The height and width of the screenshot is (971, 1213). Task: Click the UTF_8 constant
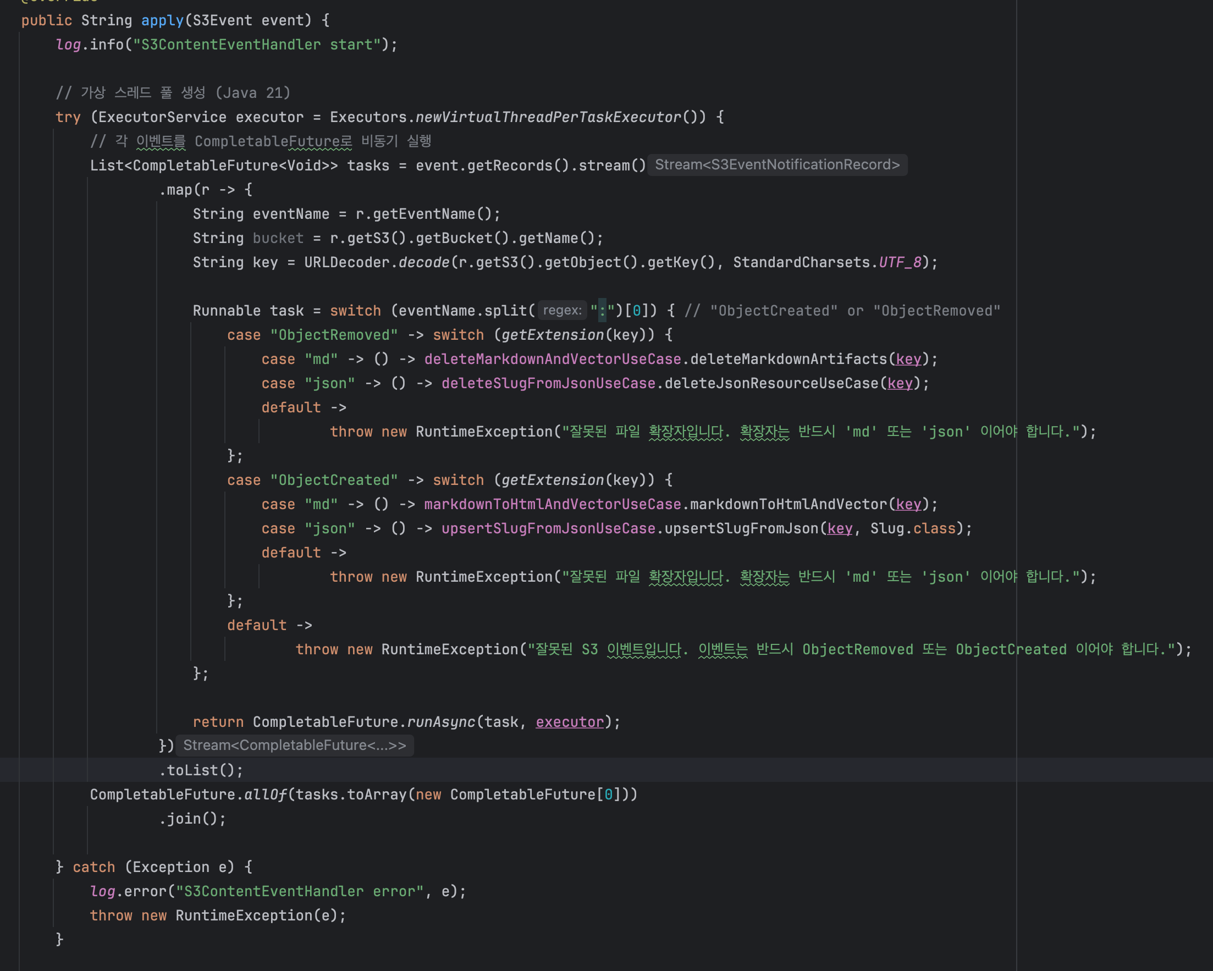pos(900,262)
